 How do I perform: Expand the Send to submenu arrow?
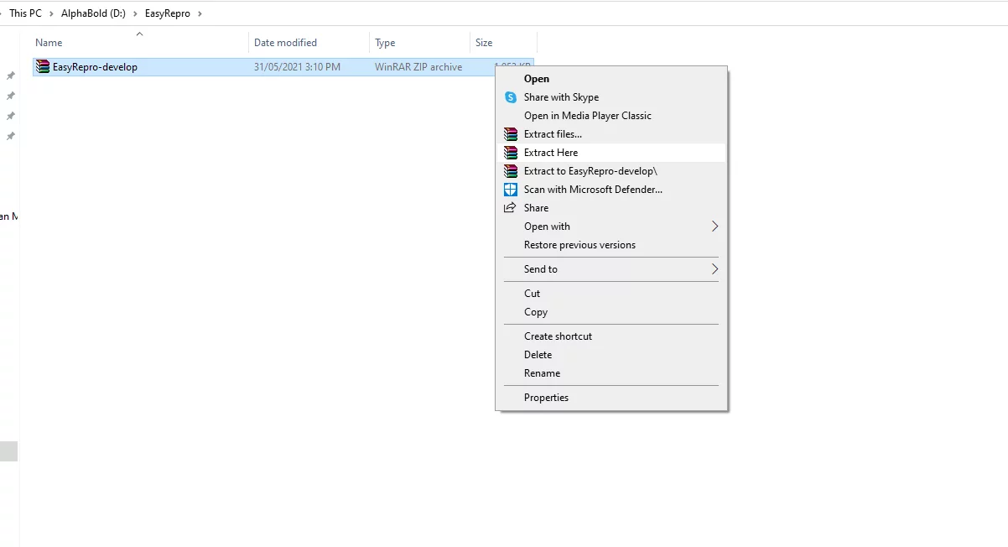coord(715,269)
